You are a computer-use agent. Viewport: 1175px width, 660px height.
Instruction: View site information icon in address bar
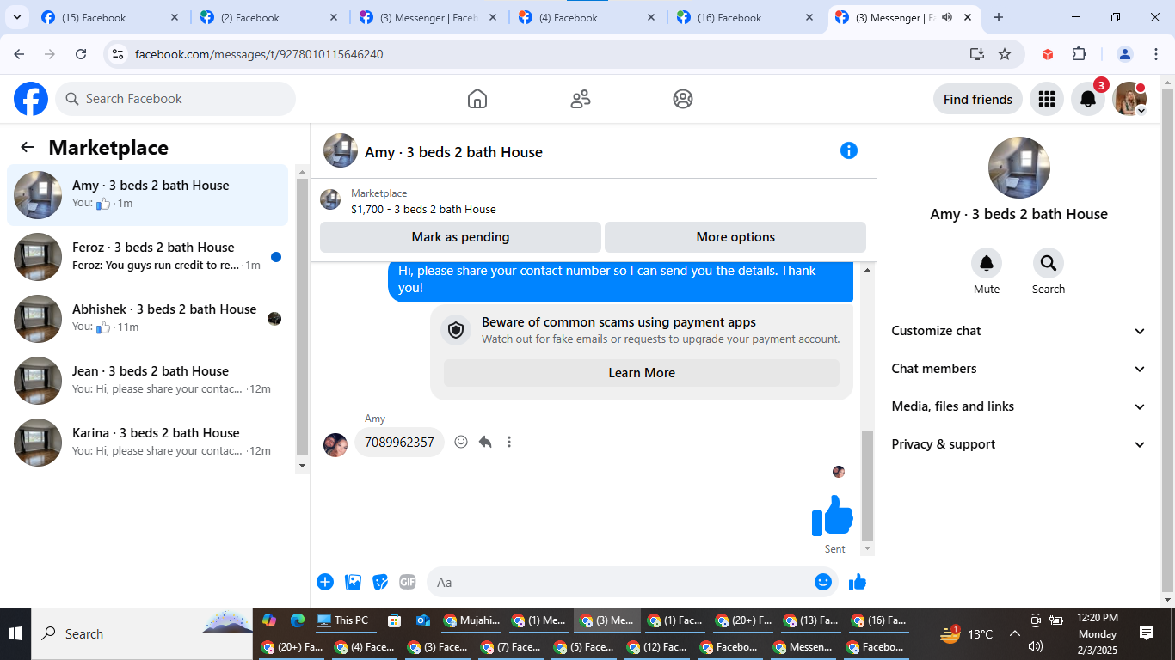[119, 54]
